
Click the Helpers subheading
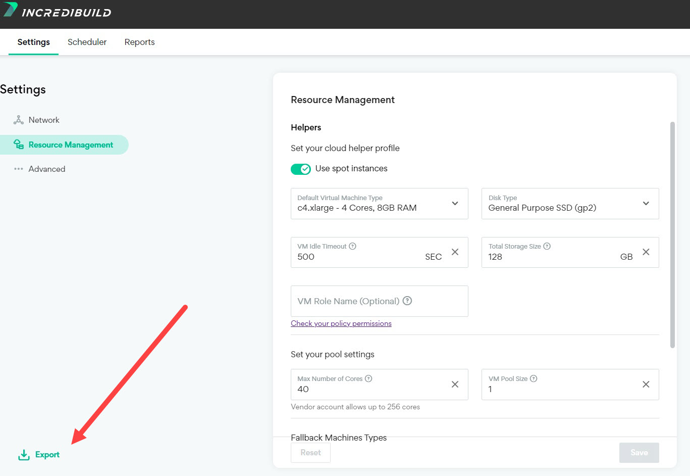(306, 127)
